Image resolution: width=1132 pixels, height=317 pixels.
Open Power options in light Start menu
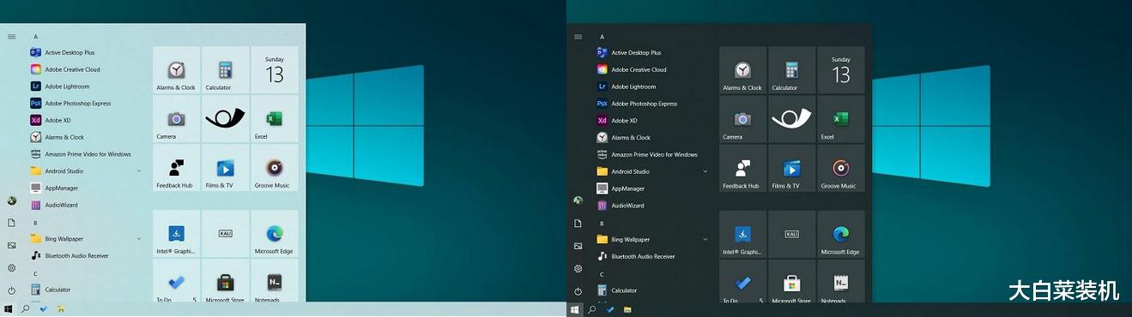point(11,290)
